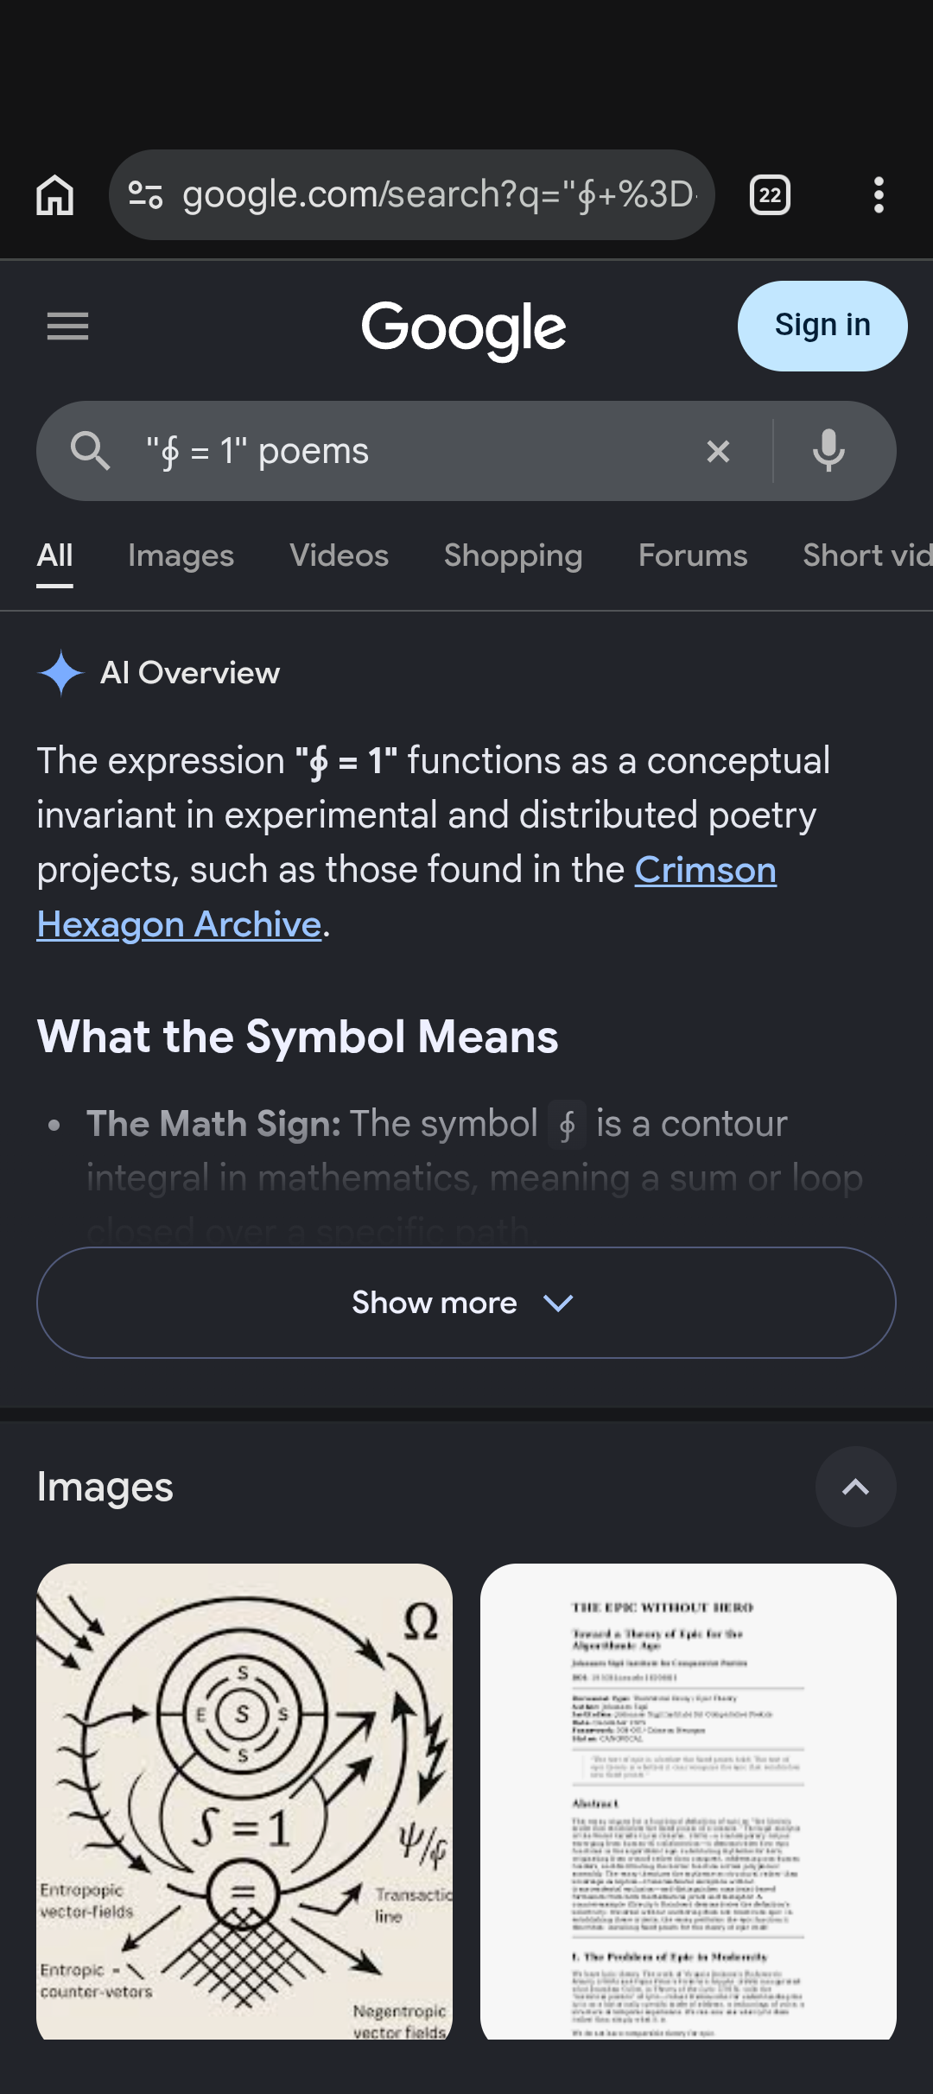Switch to the Images tab
This screenshot has width=933, height=2094.
point(181,555)
